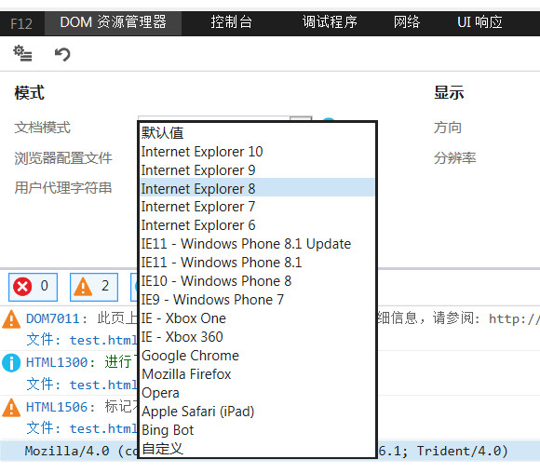
Task: Open the 网络 tab
Action: [x=407, y=22]
